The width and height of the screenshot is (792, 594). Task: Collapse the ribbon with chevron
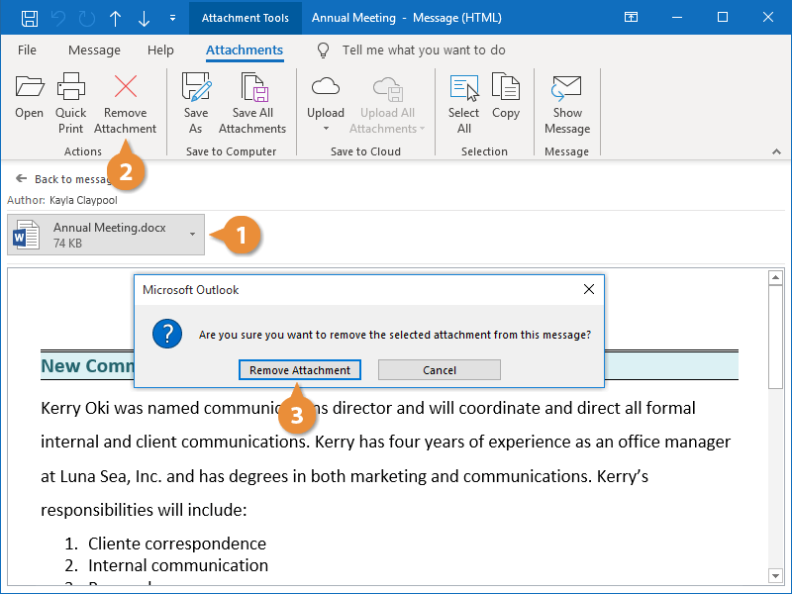coord(776,151)
